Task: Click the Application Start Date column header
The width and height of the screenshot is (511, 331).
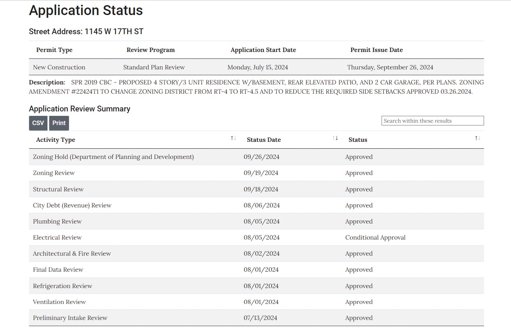Action: tap(263, 50)
